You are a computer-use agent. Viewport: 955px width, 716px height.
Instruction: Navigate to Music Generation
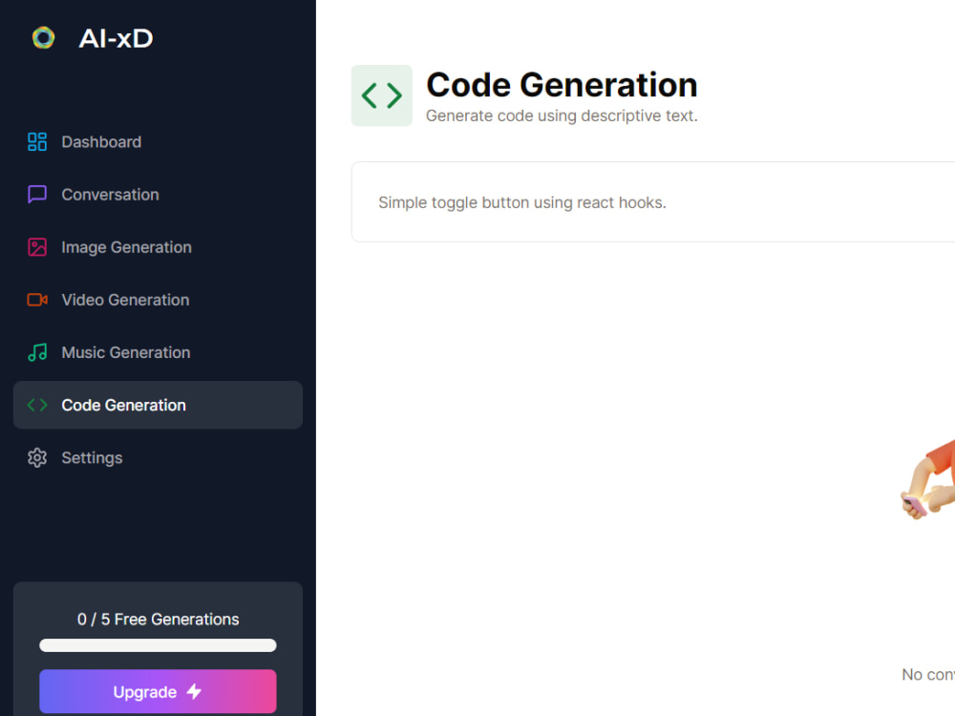(x=158, y=352)
